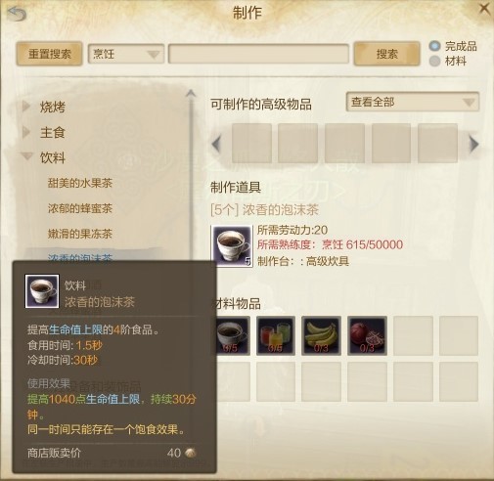Select the coffee cup material slot
Image resolution: width=494 pixels, height=481 pixels.
click(x=232, y=335)
